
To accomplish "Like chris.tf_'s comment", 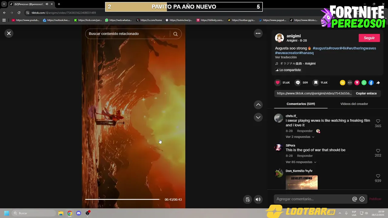I will 378,121.
